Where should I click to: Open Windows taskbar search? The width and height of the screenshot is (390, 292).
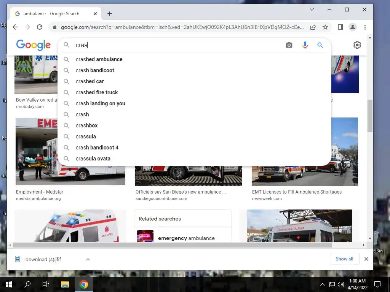click(x=27, y=284)
